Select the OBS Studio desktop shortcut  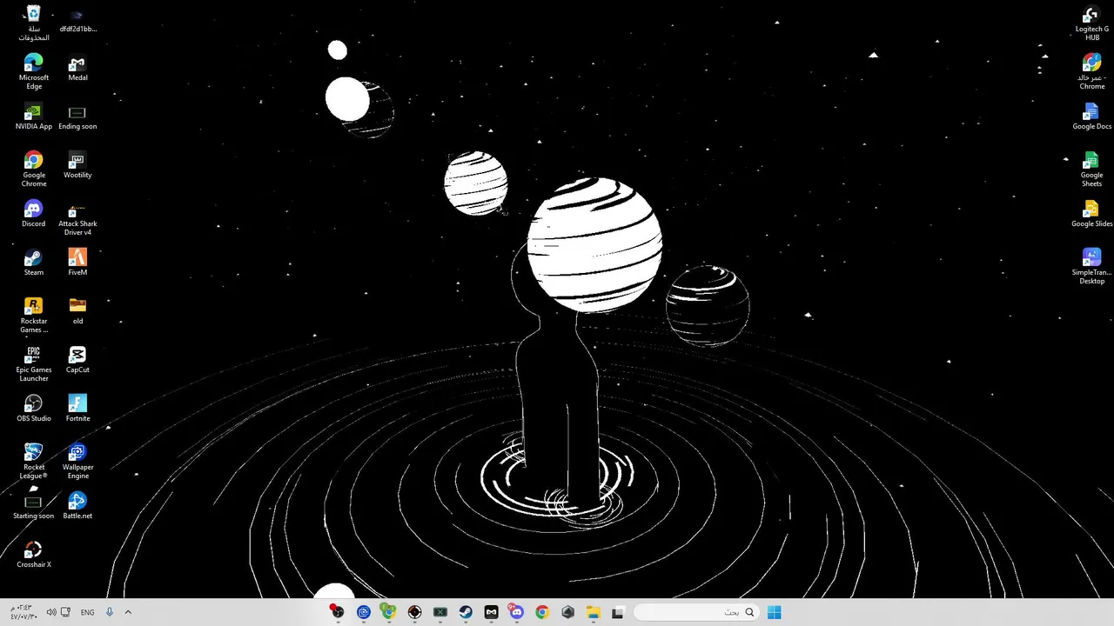[x=33, y=410]
